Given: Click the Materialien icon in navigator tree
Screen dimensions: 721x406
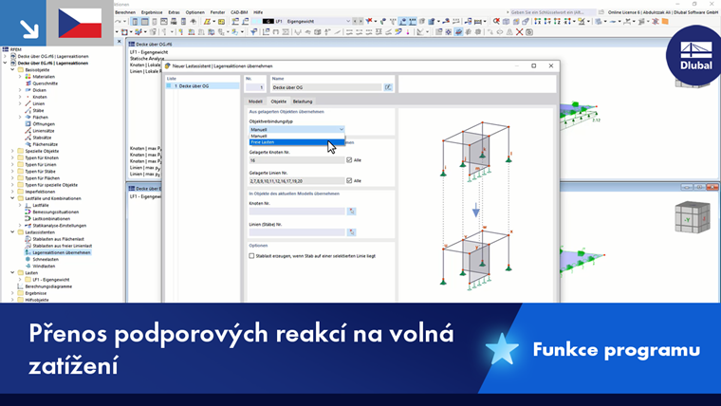Looking at the screenshot, I should [28, 77].
